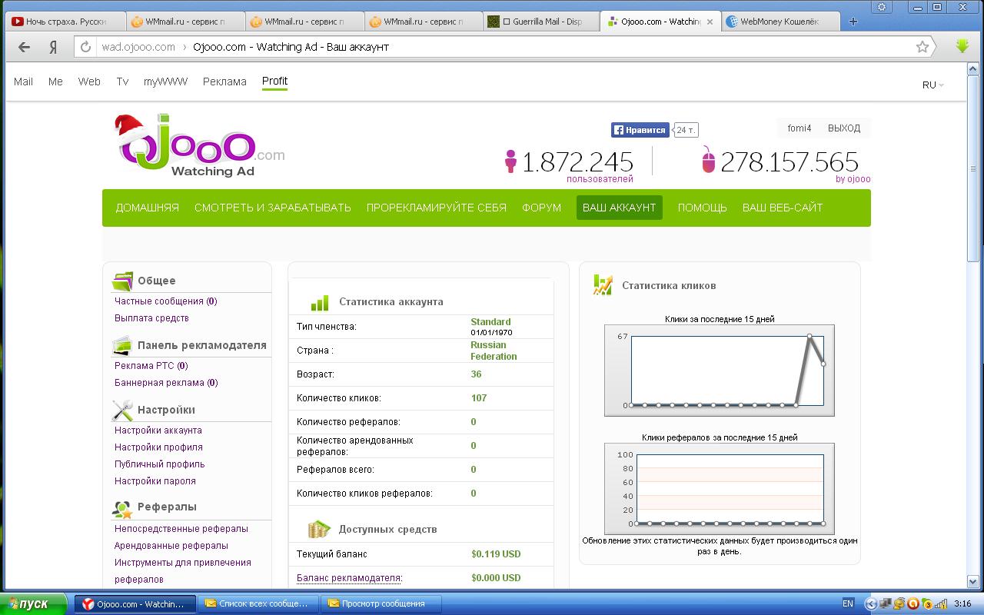Open the RU language dropdown
This screenshot has height=615, width=984.
(932, 85)
